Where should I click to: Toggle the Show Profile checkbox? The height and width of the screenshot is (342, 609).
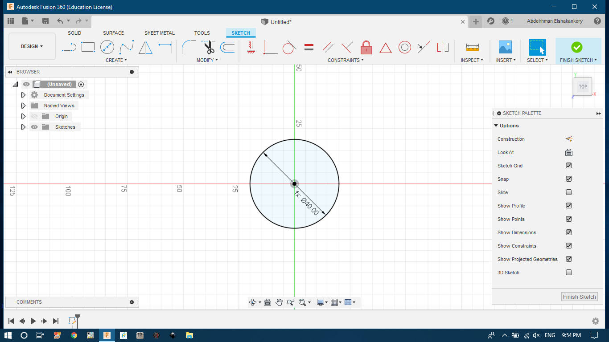569,206
